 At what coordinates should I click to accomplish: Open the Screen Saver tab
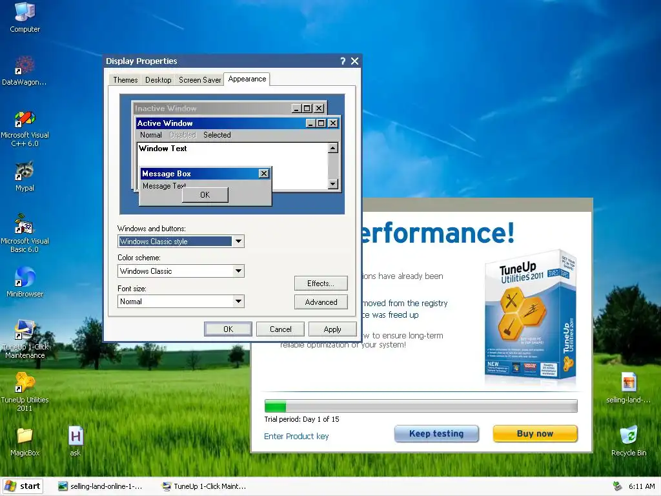199,79
